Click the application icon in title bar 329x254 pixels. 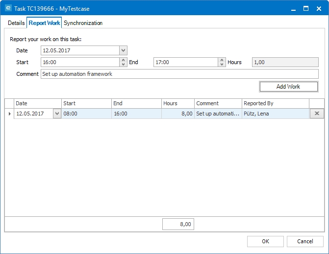[x=7, y=8]
